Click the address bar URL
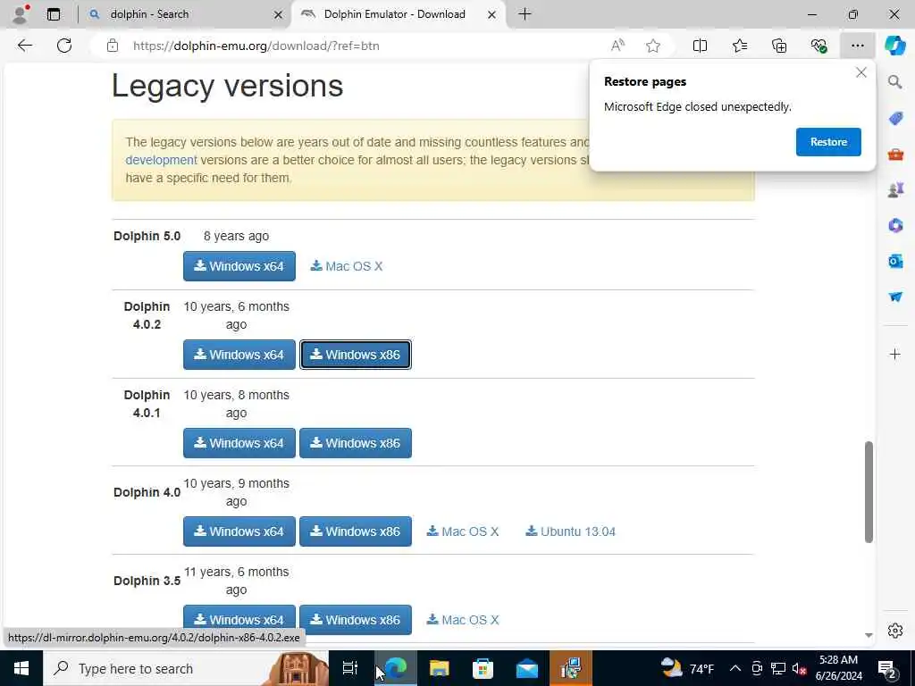 [x=256, y=46]
